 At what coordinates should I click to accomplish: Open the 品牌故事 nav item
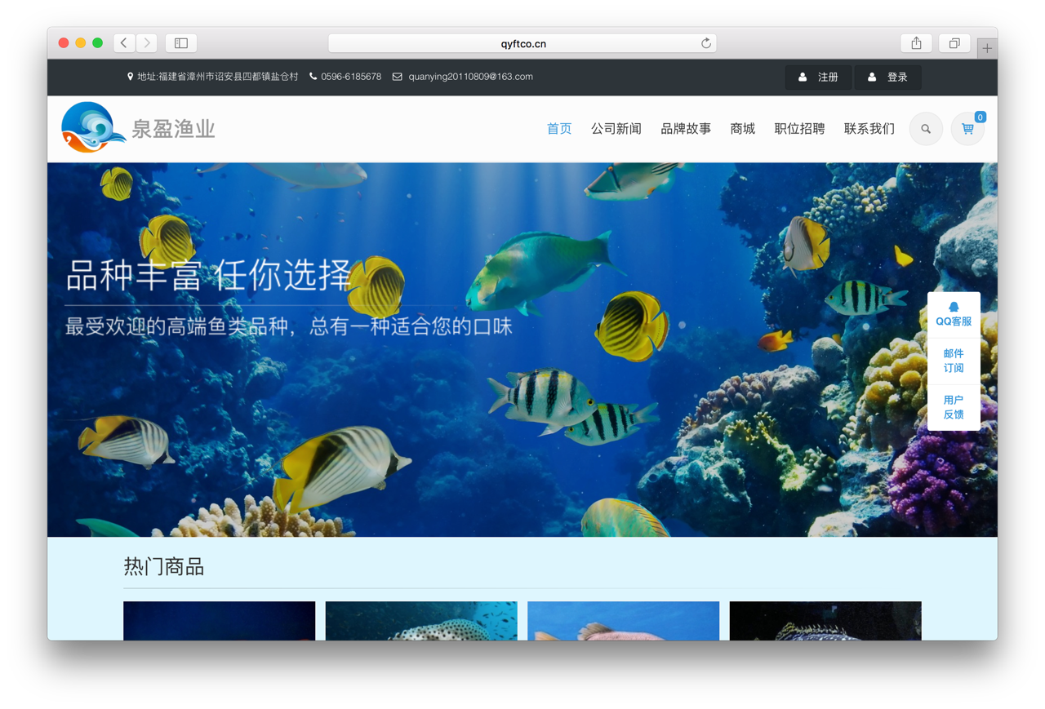(x=686, y=129)
